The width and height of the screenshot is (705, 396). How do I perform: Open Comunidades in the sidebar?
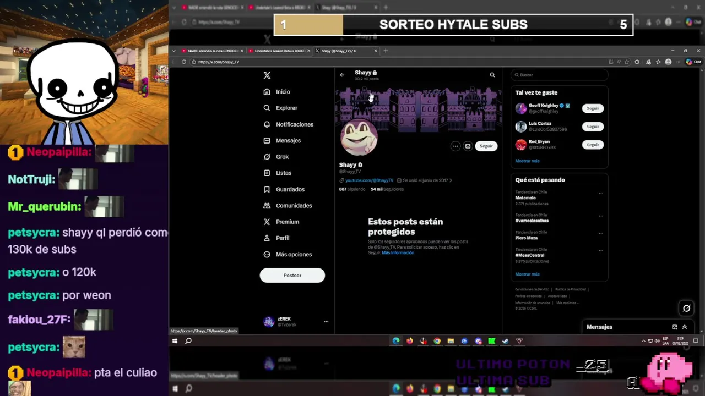[x=288, y=205]
